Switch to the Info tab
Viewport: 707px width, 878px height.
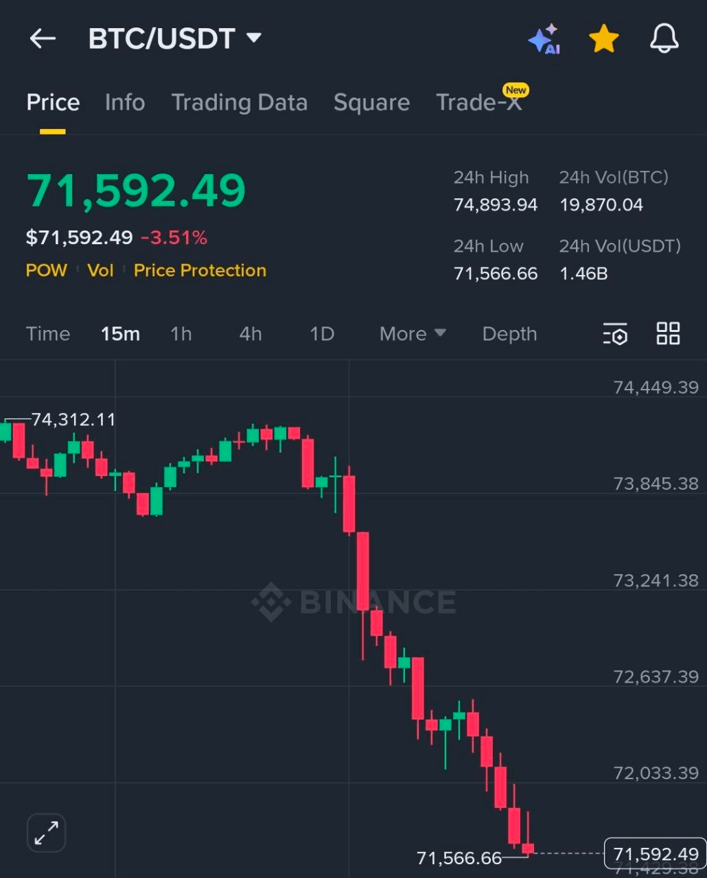coord(125,103)
